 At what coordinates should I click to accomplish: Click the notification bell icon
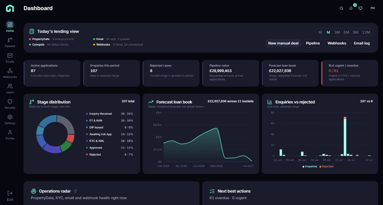(x=351, y=8)
